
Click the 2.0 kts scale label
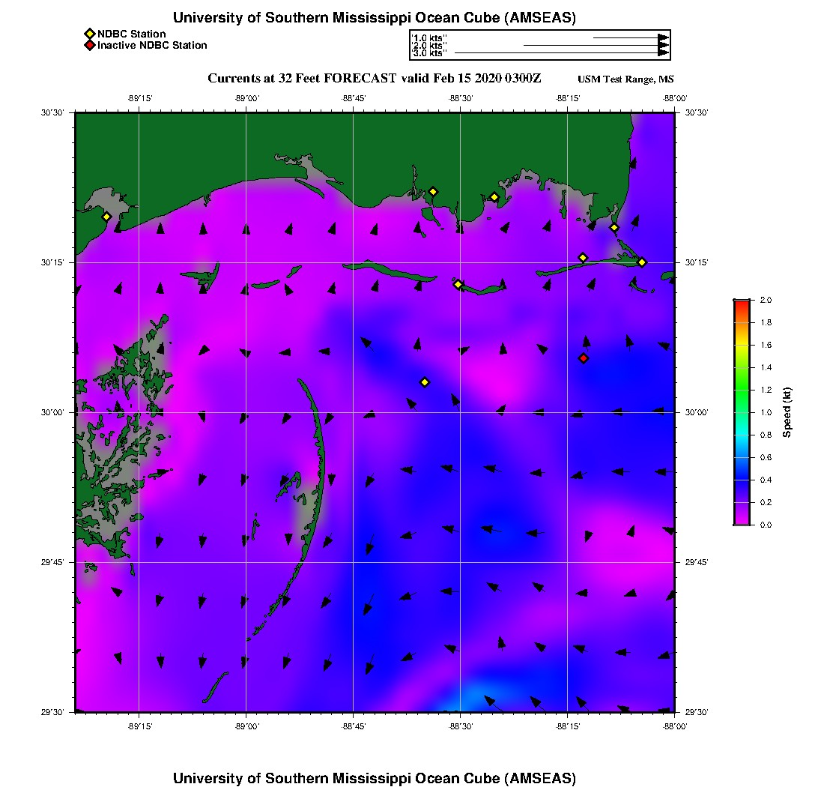point(429,46)
